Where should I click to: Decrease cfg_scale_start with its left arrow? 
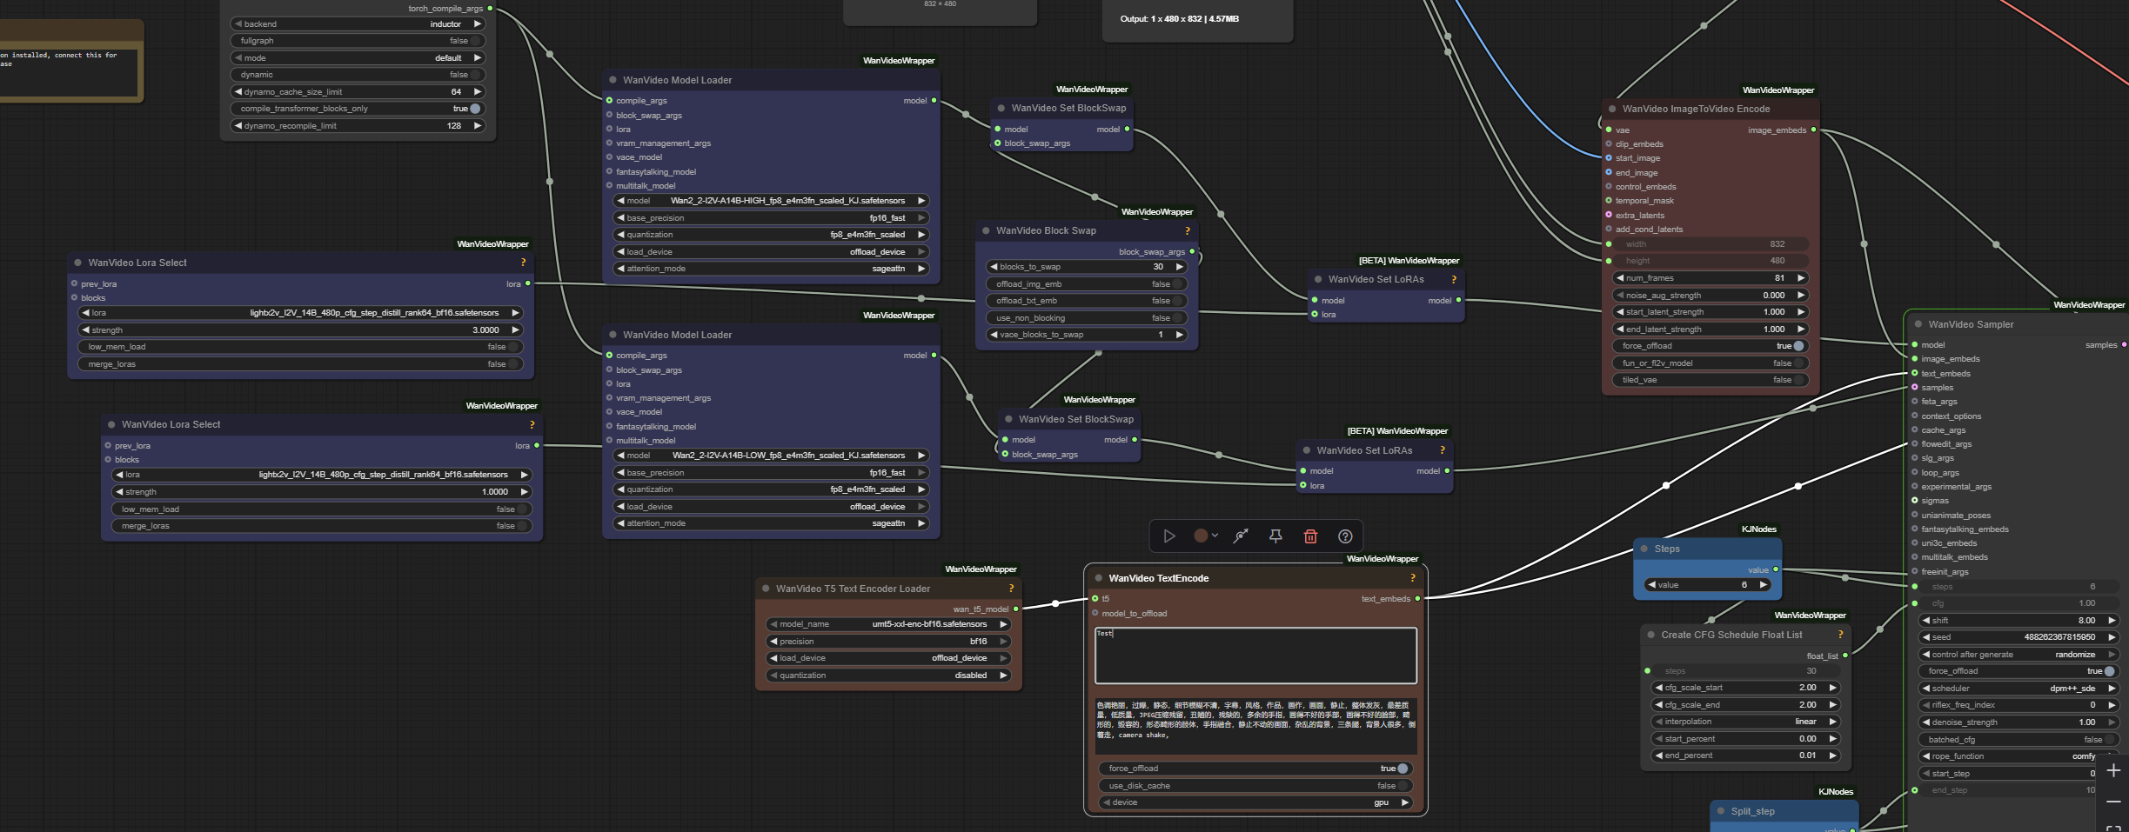1659,688
